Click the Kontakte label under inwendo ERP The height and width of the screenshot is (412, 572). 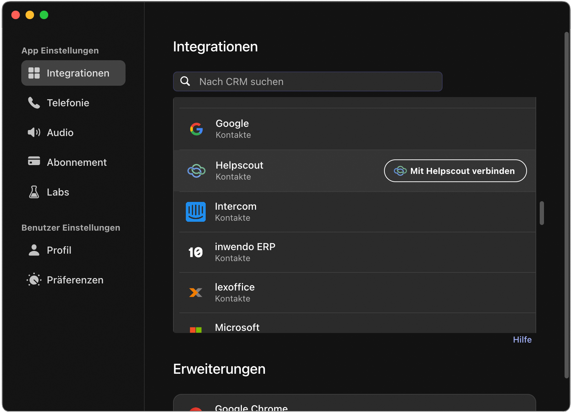pos(233,258)
